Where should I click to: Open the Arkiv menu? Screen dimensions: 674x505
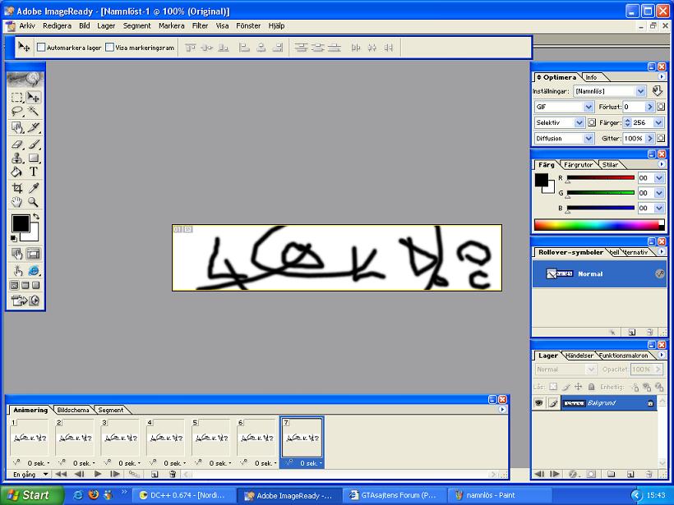[x=26, y=25]
